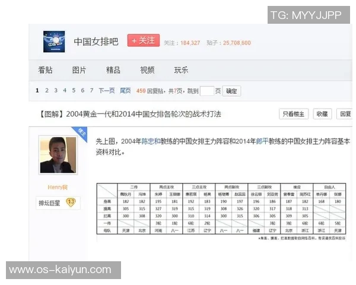
Task: Click the 排坛巨星 level 13 badge
Action: pyautogui.click(x=58, y=202)
